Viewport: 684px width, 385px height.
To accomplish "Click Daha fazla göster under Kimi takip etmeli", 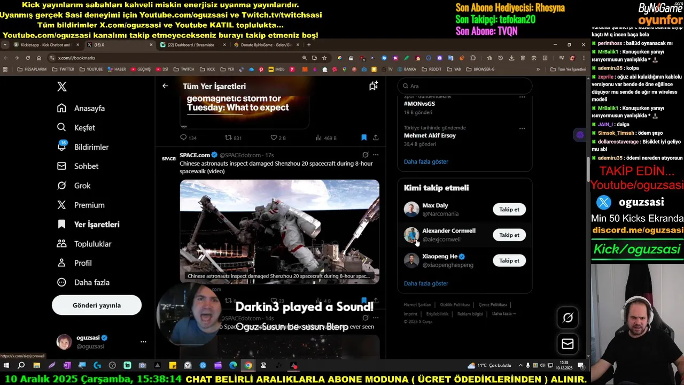I will click(x=426, y=283).
